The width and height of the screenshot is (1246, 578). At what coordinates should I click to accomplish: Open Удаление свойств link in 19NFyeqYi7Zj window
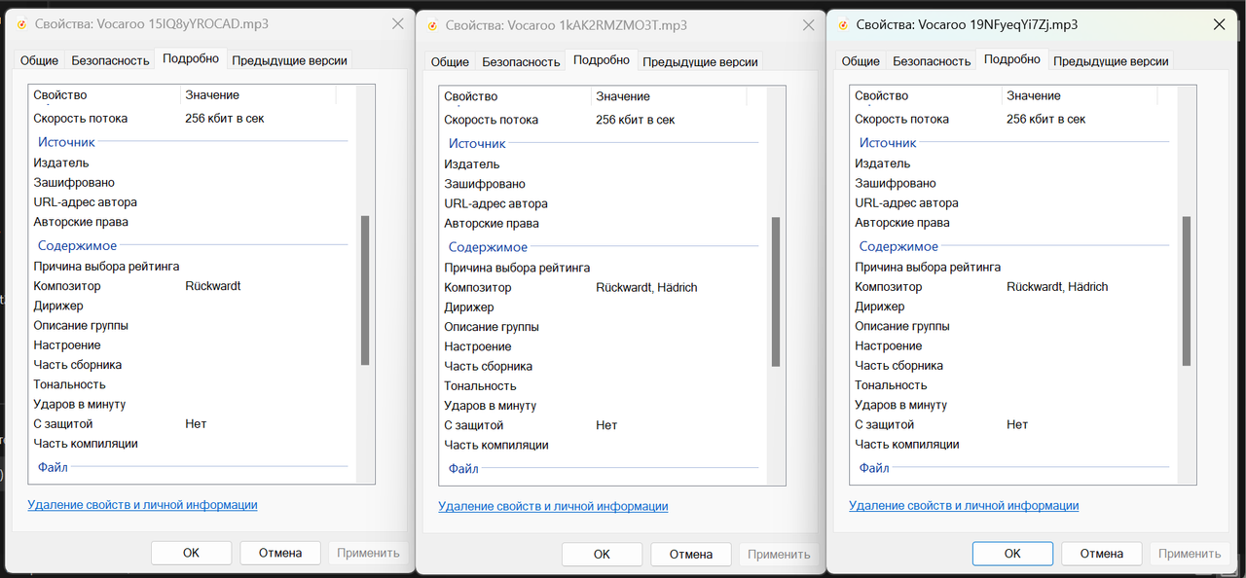click(964, 506)
